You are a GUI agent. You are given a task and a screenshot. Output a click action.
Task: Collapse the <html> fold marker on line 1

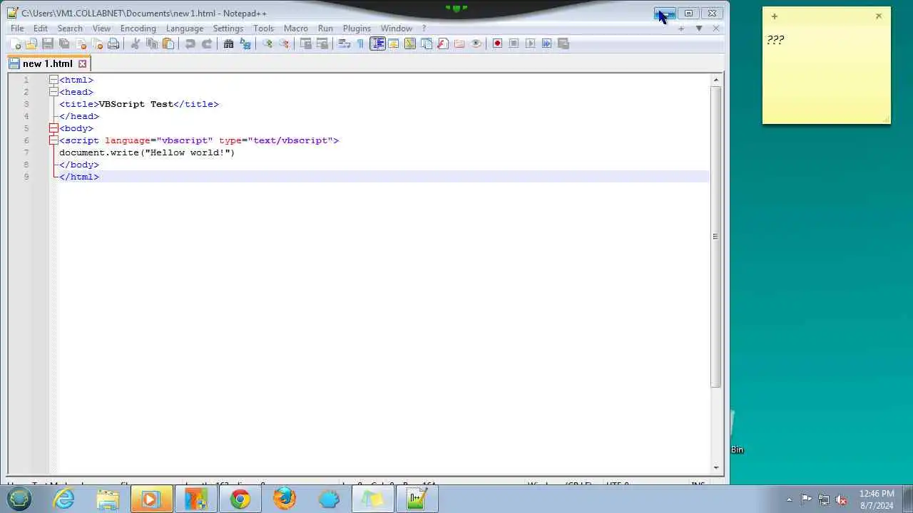tap(53, 80)
